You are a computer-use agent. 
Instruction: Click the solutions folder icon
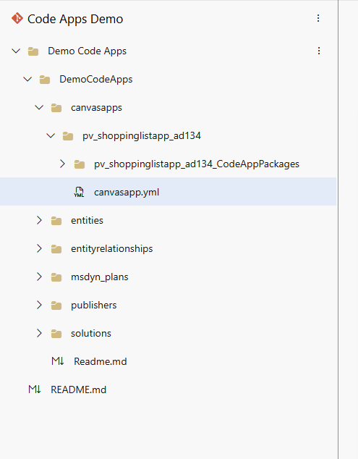point(56,334)
